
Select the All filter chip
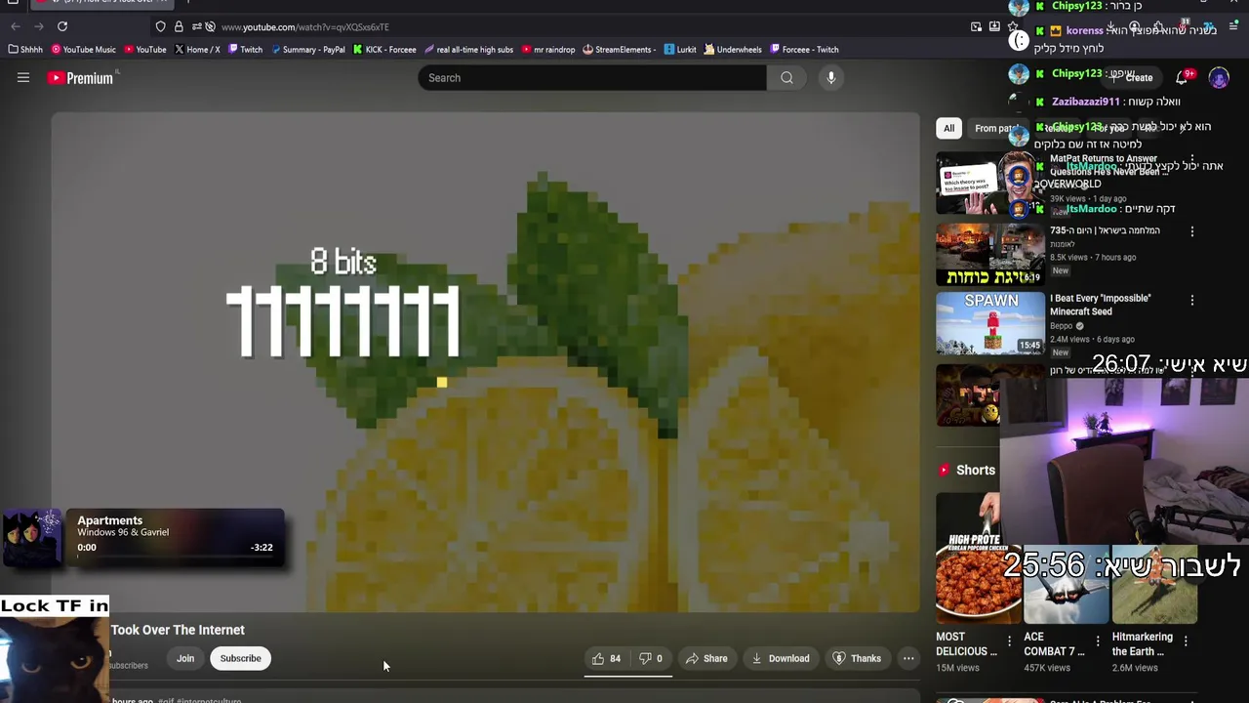pyautogui.click(x=948, y=128)
